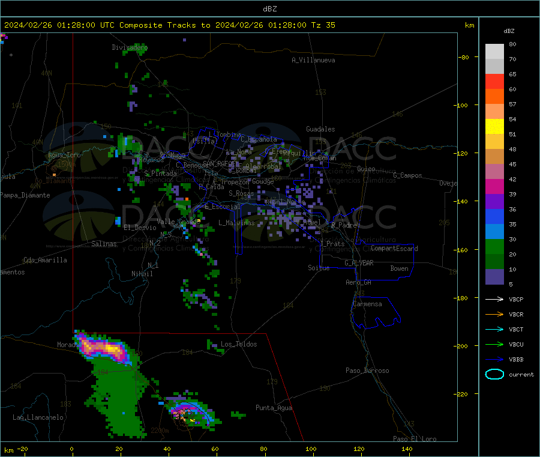Click the 'Cda_Amarilla' map label
540x457 pixels.
(45, 260)
